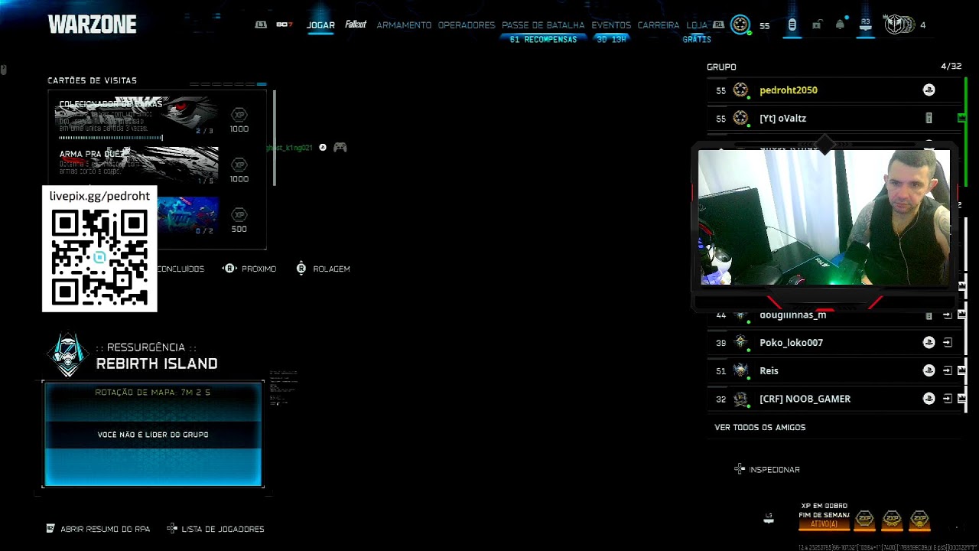Click the INSPECIONAR button
The width and height of the screenshot is (979, 551).
(x=767, y=469)
